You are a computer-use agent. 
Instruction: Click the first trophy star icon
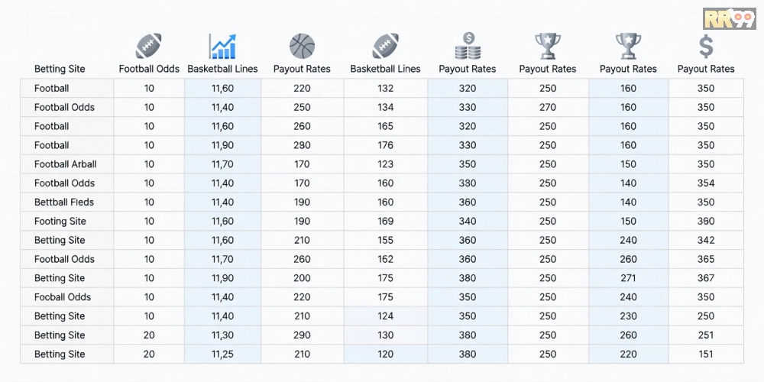click(x=548, y=47)
